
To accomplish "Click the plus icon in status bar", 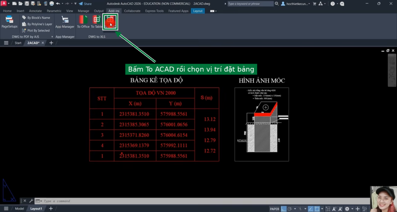I will 357,209.
